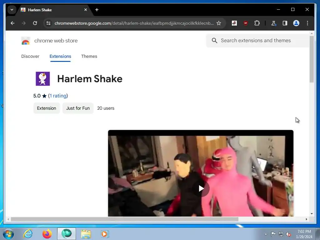The height and width of the screenshot is (240, 320).
Task: Click the Harlem Shake extension icon image
Action: [43, 79]
